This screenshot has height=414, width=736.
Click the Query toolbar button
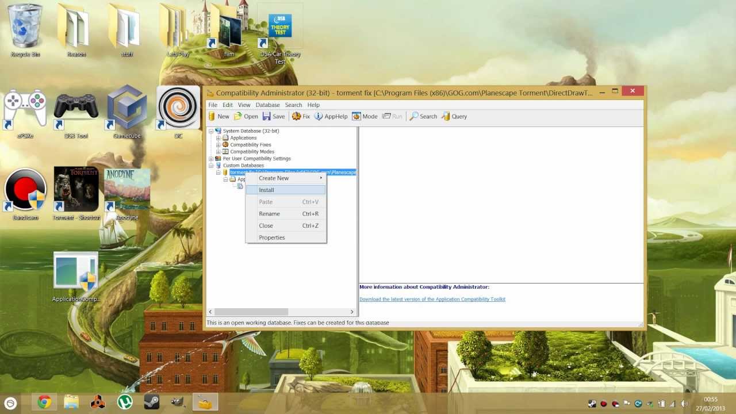(454, 116)
